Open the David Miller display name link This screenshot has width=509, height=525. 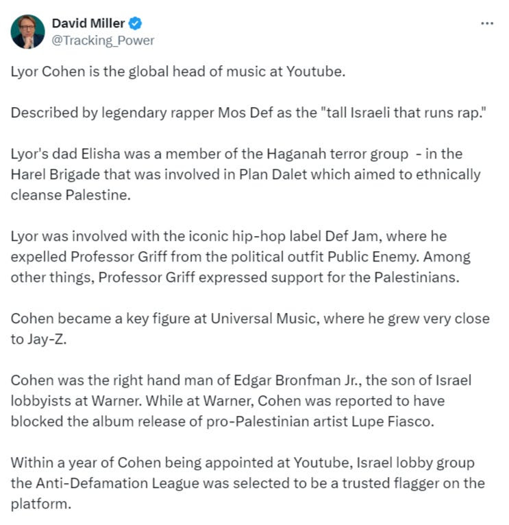pyautogui.click(x=88, y=23)
